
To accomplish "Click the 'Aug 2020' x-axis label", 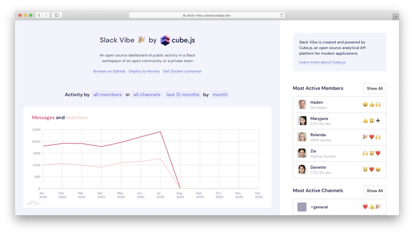I will pos(180,195).
